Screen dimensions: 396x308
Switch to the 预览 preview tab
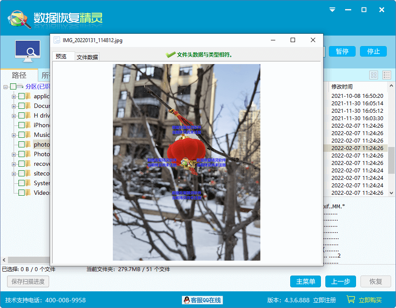click(63, 56)
